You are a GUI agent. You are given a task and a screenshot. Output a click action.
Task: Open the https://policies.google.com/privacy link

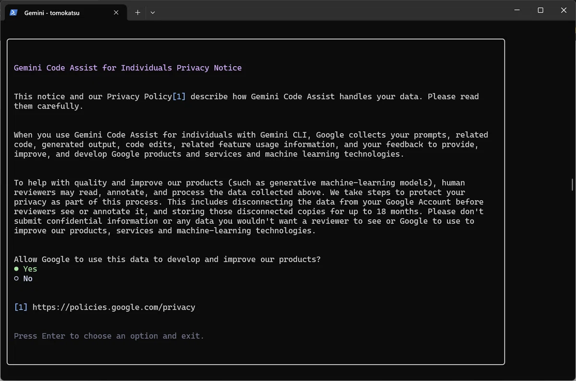(x=114, y=307)
